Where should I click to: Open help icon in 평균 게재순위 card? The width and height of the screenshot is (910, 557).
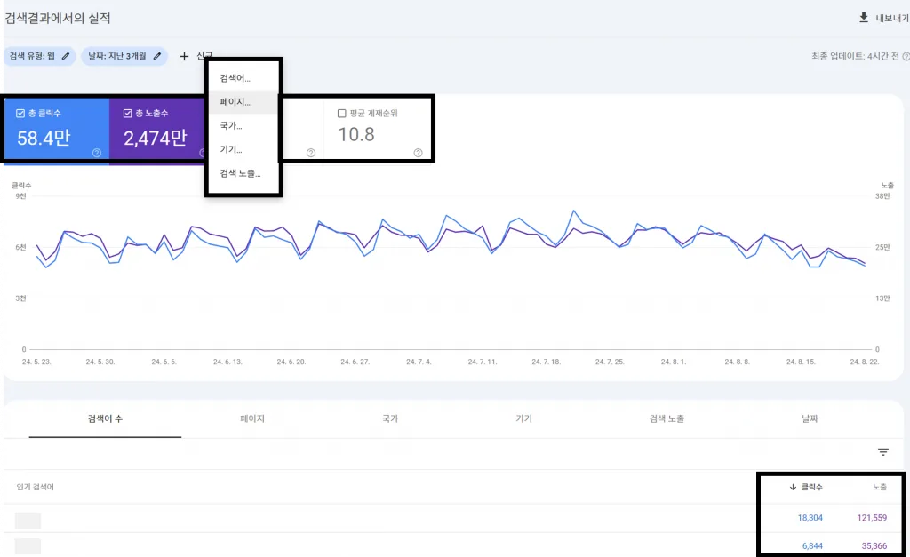tap(418, 153)
